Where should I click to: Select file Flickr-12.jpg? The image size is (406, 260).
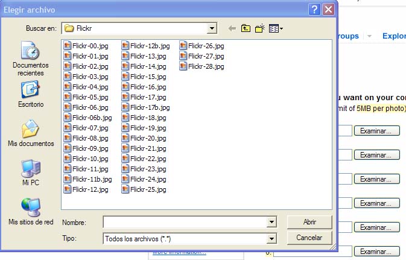(x=86, y=189)
